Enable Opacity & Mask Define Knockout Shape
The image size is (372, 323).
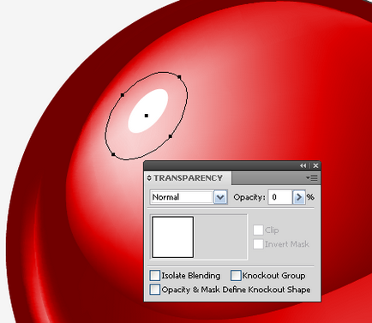155,290
